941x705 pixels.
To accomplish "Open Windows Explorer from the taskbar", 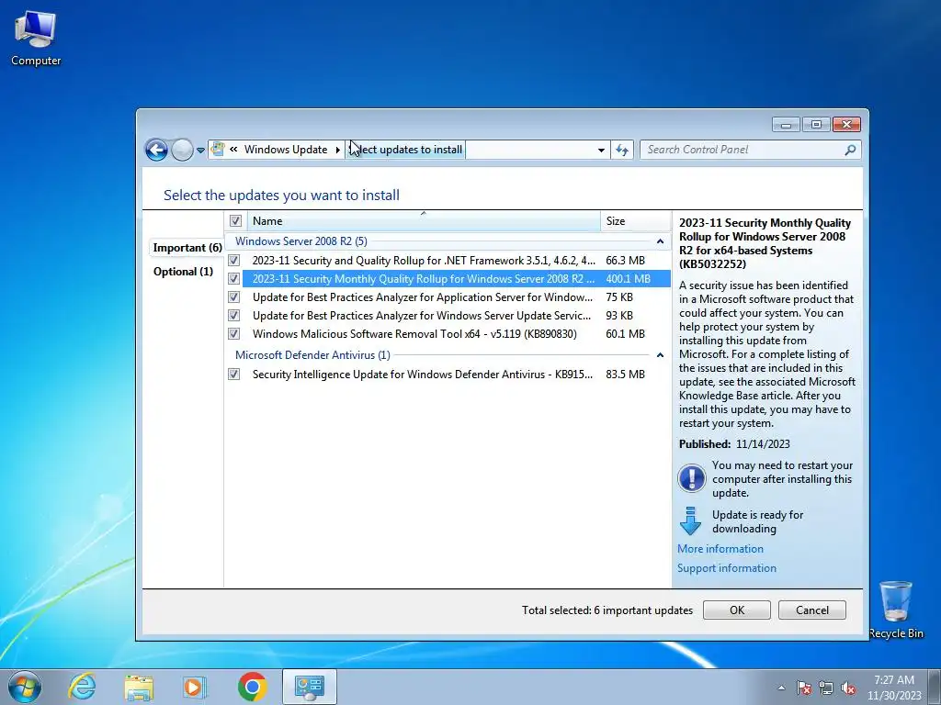I will [139, 687].
